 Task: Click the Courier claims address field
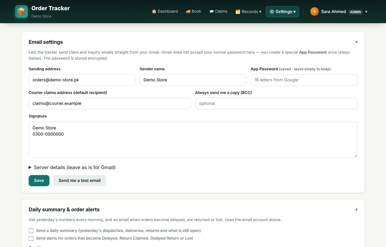click(x=110, y=103)
